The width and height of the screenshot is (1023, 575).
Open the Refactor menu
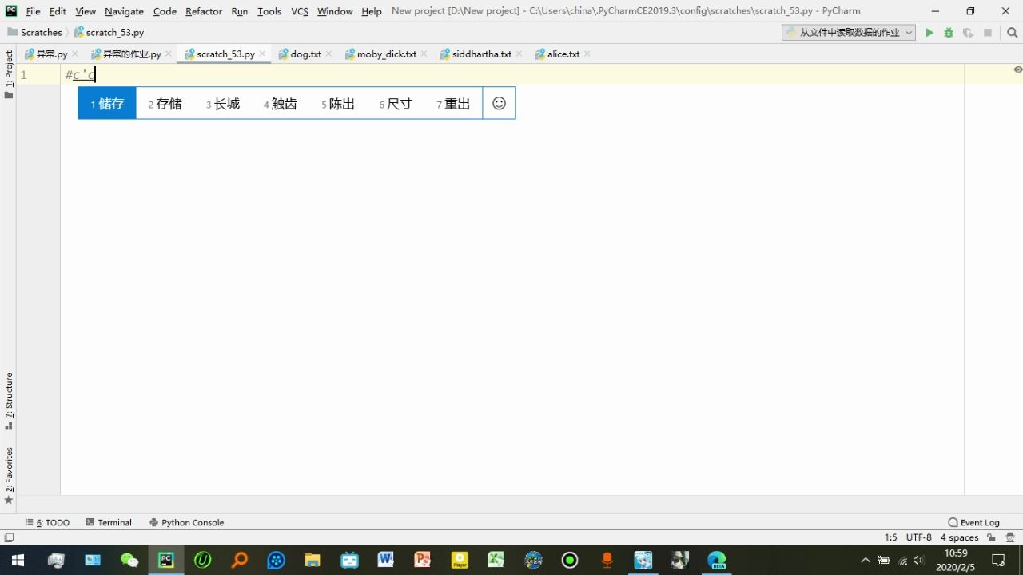point(203,11)
